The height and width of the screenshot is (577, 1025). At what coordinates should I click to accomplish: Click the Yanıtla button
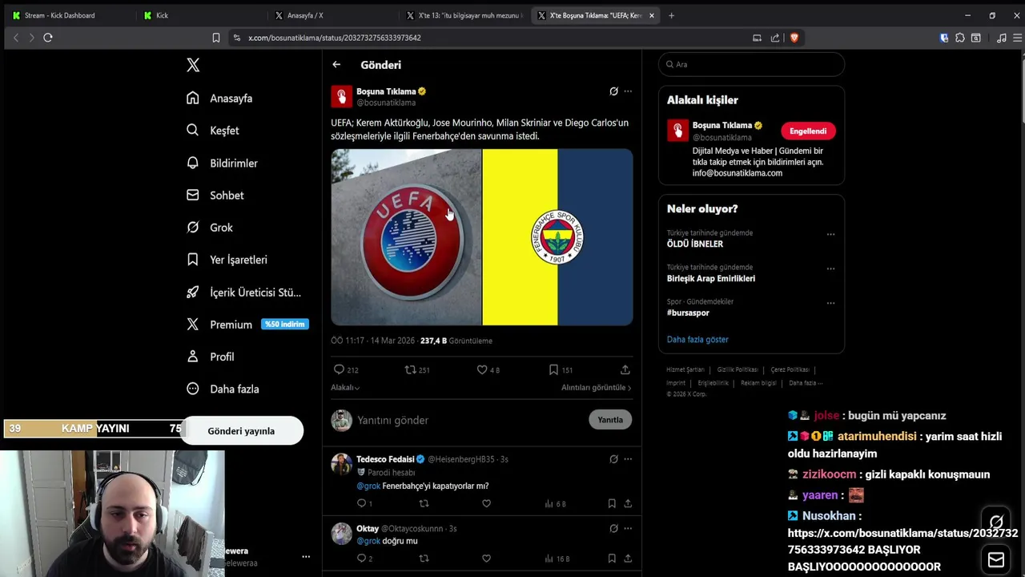[x=610, y=420]
